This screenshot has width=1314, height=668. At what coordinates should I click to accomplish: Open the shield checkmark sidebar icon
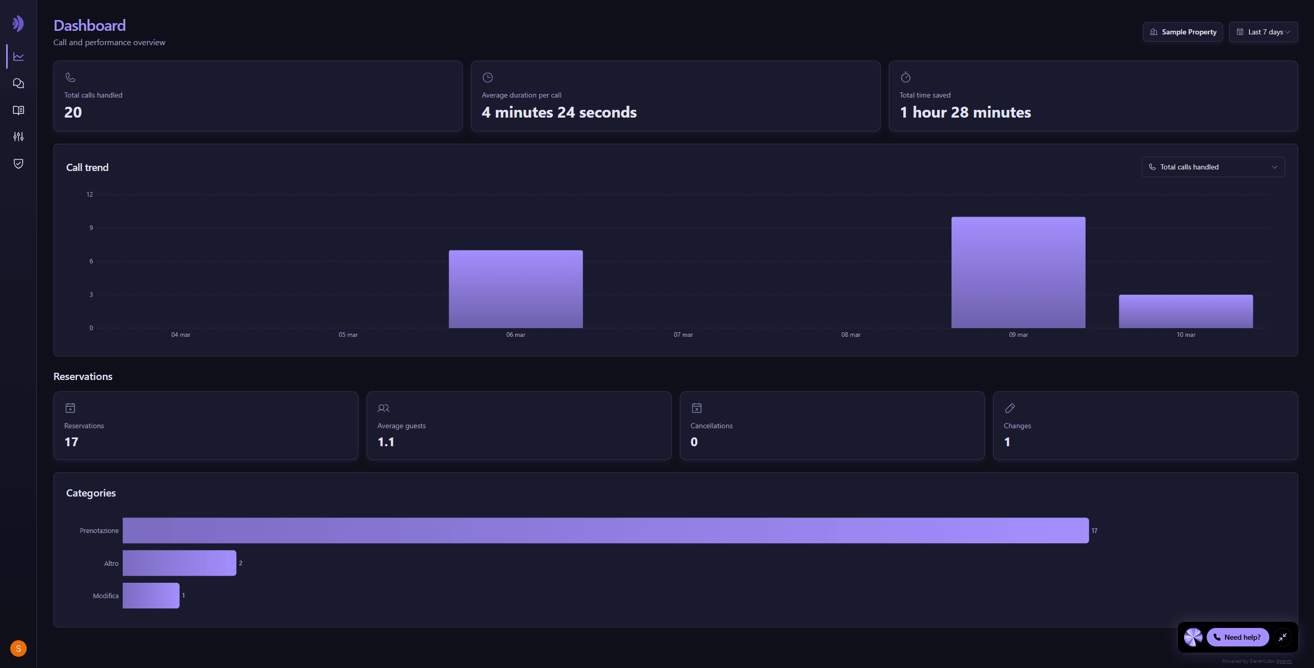(18, 163)
